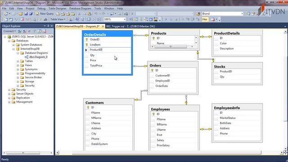Select the Synonyms tree folder
Image resolution: width=288 pixels, height=162 pixels.
tap(31, 69)
